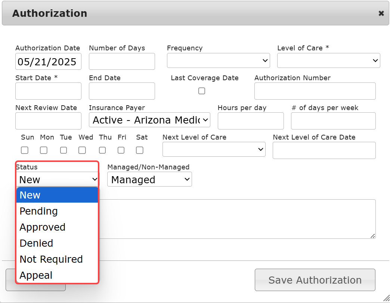The height and width of the screenshot is (303, 390).
Task: Check the Mon day checkbox
Action: click(x=44, y=150)
